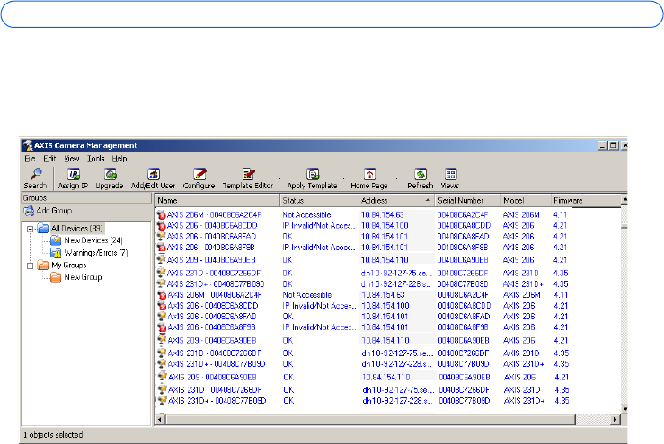Click the Apply Template icon
The image size is (664, 444).
pos(313,174)
